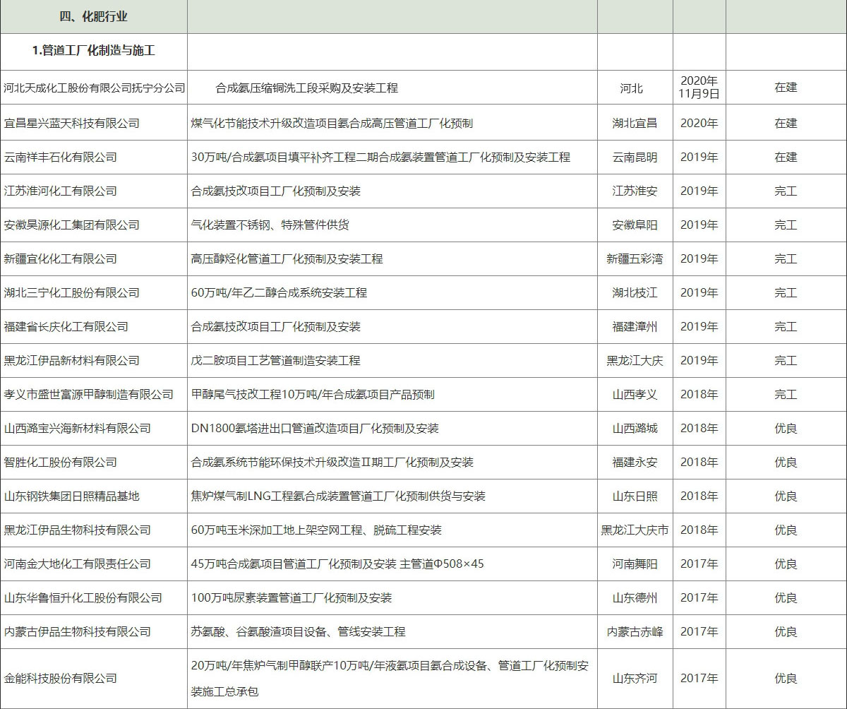The width and height of the screenshot is (847, 709).
Task: Click 60万吨/年乙二醇合成系统安装工程 project entry
Action: coord(279,292)
